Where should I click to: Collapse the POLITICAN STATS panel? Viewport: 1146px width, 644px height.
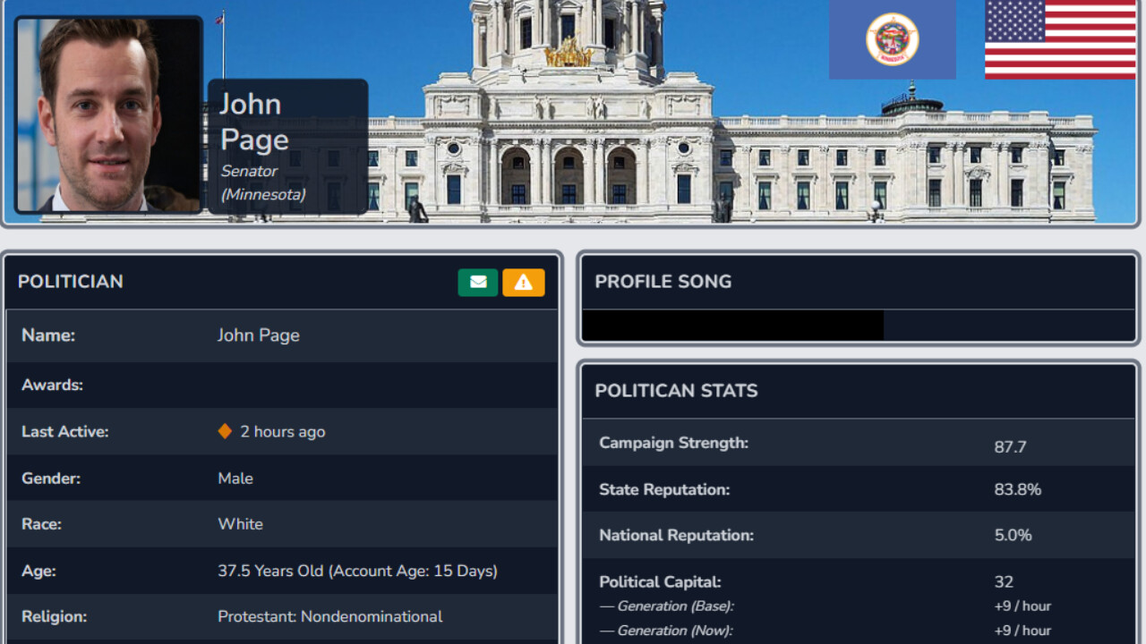(x=678, y=391)
